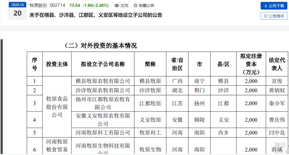
Task: Click the eye icon next to 浏览
Action: [x=116, y=5]
